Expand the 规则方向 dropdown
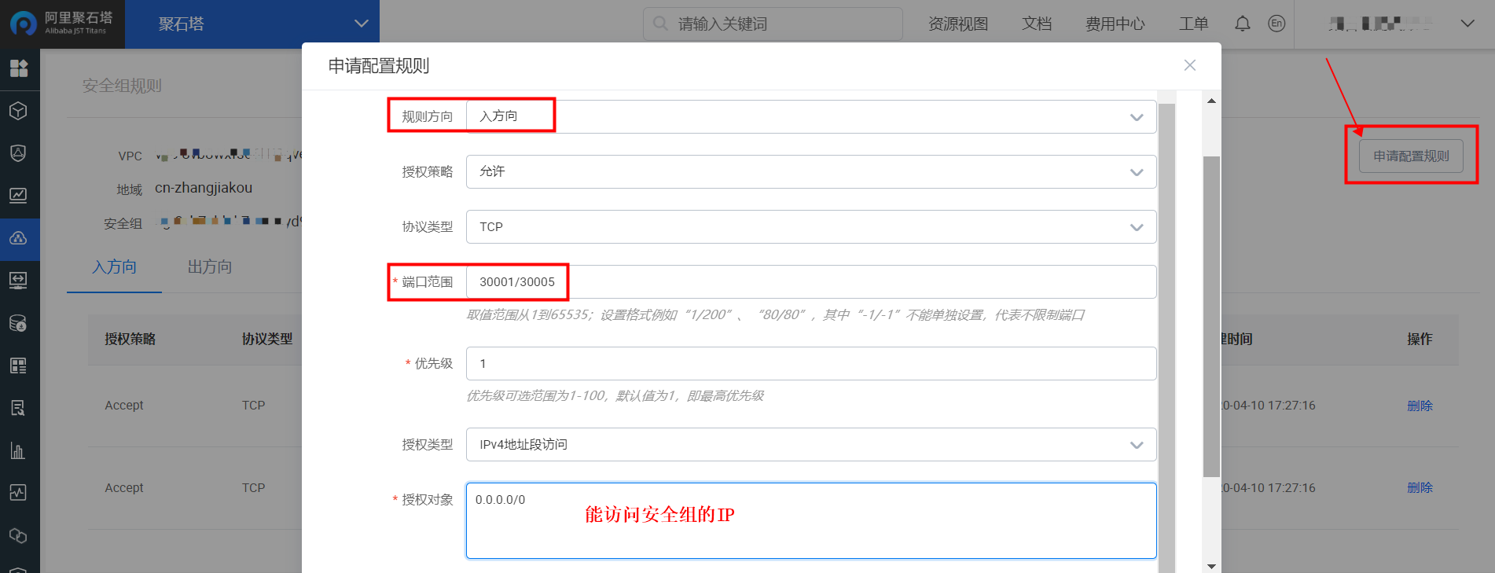Screen dimensions: 1495x573 point(810,116)
